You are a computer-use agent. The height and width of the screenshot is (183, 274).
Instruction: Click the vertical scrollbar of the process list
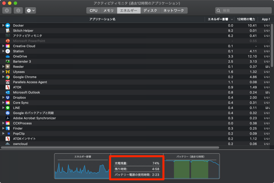272,45
